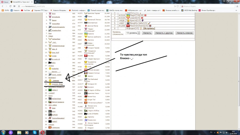Click the faction icon next to Losard[15]

[x=142, y=18]
